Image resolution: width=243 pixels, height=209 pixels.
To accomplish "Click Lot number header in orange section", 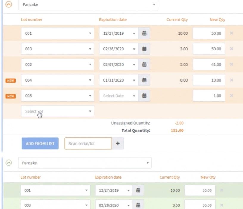I will click(x=32, y=20).
